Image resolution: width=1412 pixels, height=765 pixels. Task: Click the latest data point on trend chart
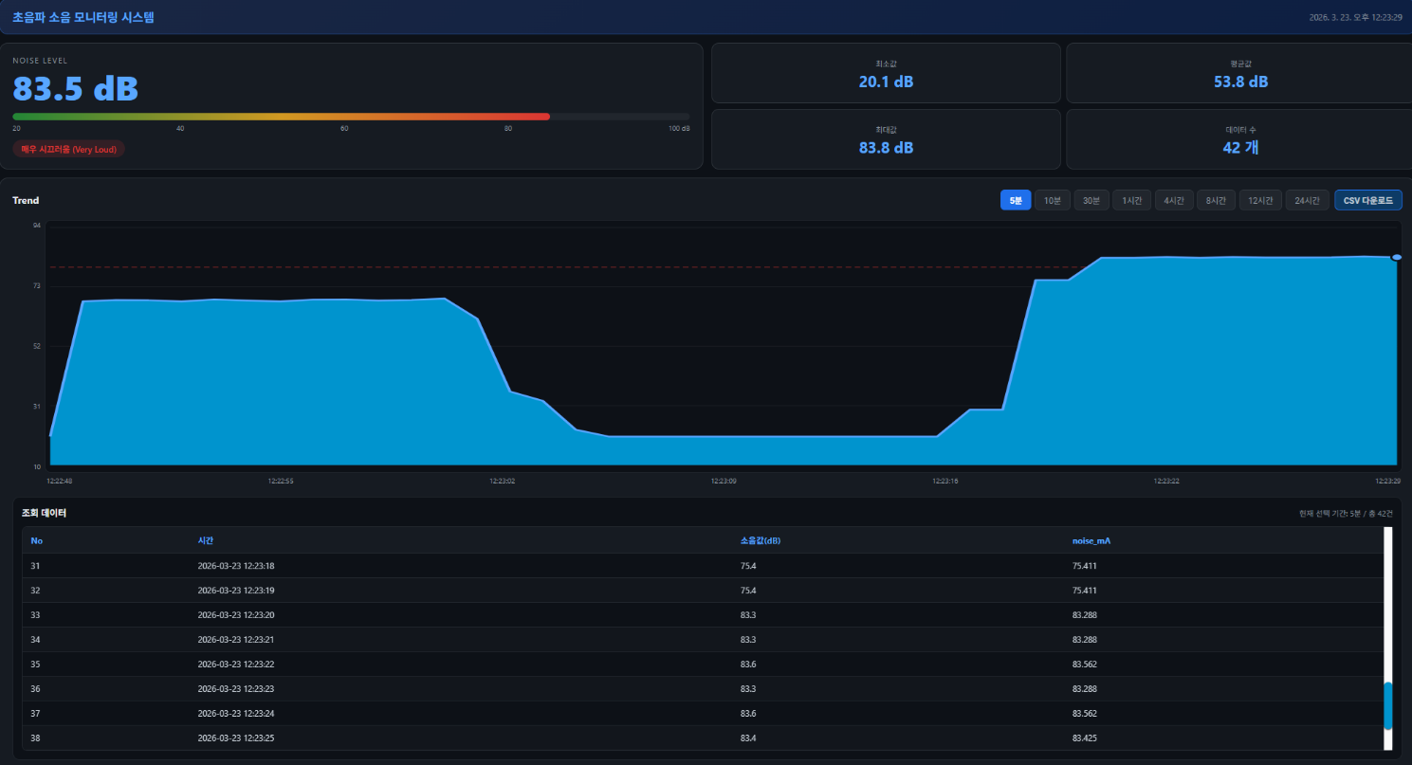pyautogui.click(x=1396, y=257)
